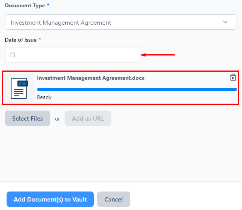Image resolution: width=242 pixels, height=210 pixels.
Task: Click the Ready status text
Action: pos(44,97)
